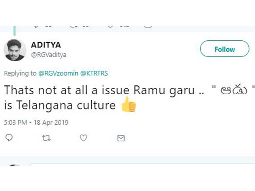Follow the ADITYA account
Image resolution: width=255 pixels, height=191 pixels.
pos(224,49)
